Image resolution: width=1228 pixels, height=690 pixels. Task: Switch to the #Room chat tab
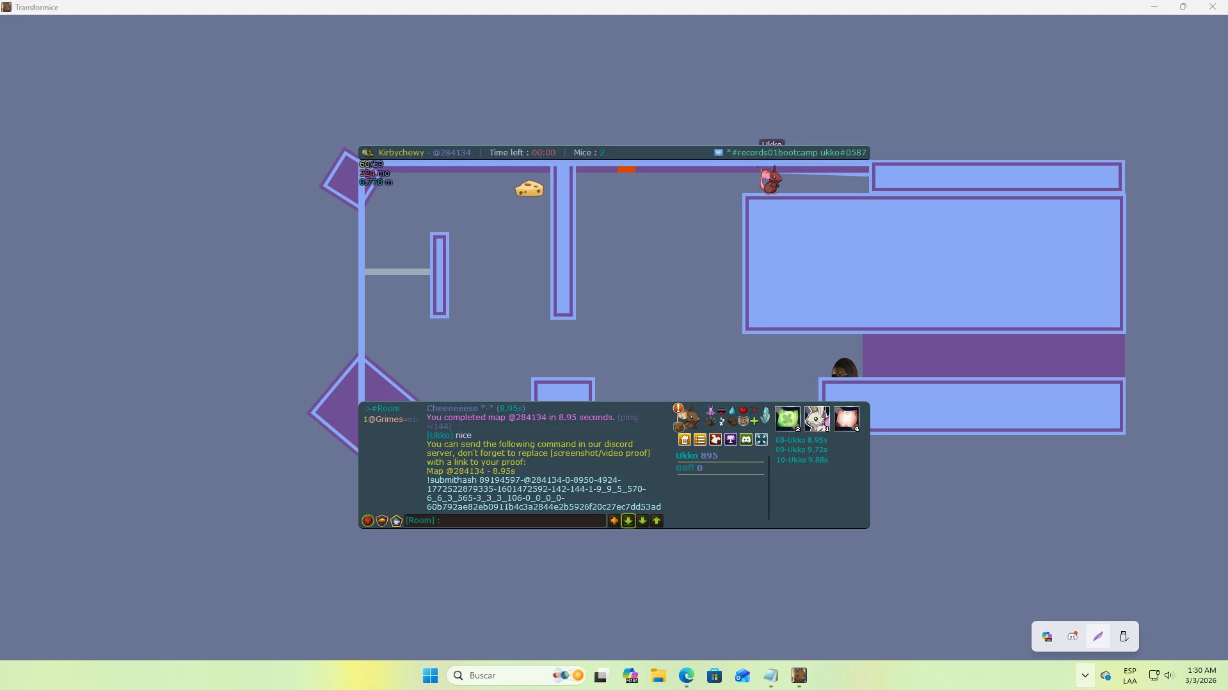pos(383,409)
